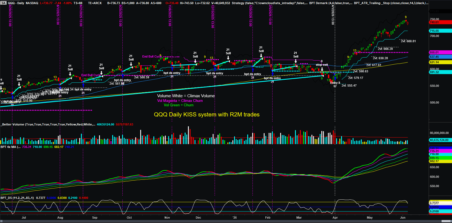Screen dimensions: 452x223
Task: Click the white 0.7377 oscillator value tag
Action: pos(440,203)
